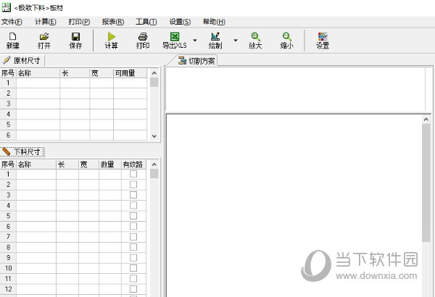Click 可用量 cell in 原材尺寸 row 4
The height and width of the screenshot is (297, 435).
click(130, 114)
